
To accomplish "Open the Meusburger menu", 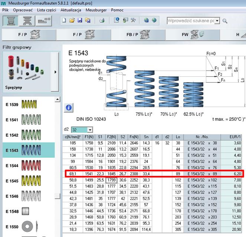I will click(96, 10).
